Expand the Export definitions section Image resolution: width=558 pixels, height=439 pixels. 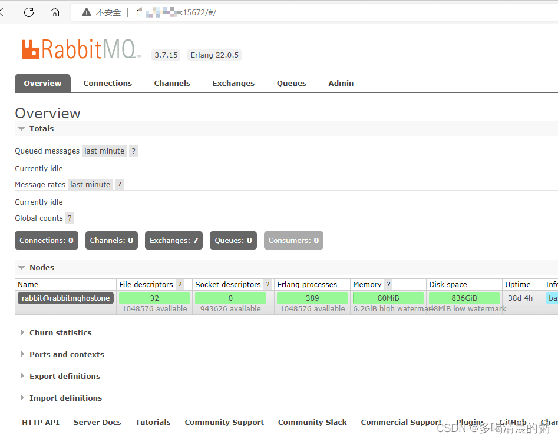pyautogui.click(x=65, y=376)
